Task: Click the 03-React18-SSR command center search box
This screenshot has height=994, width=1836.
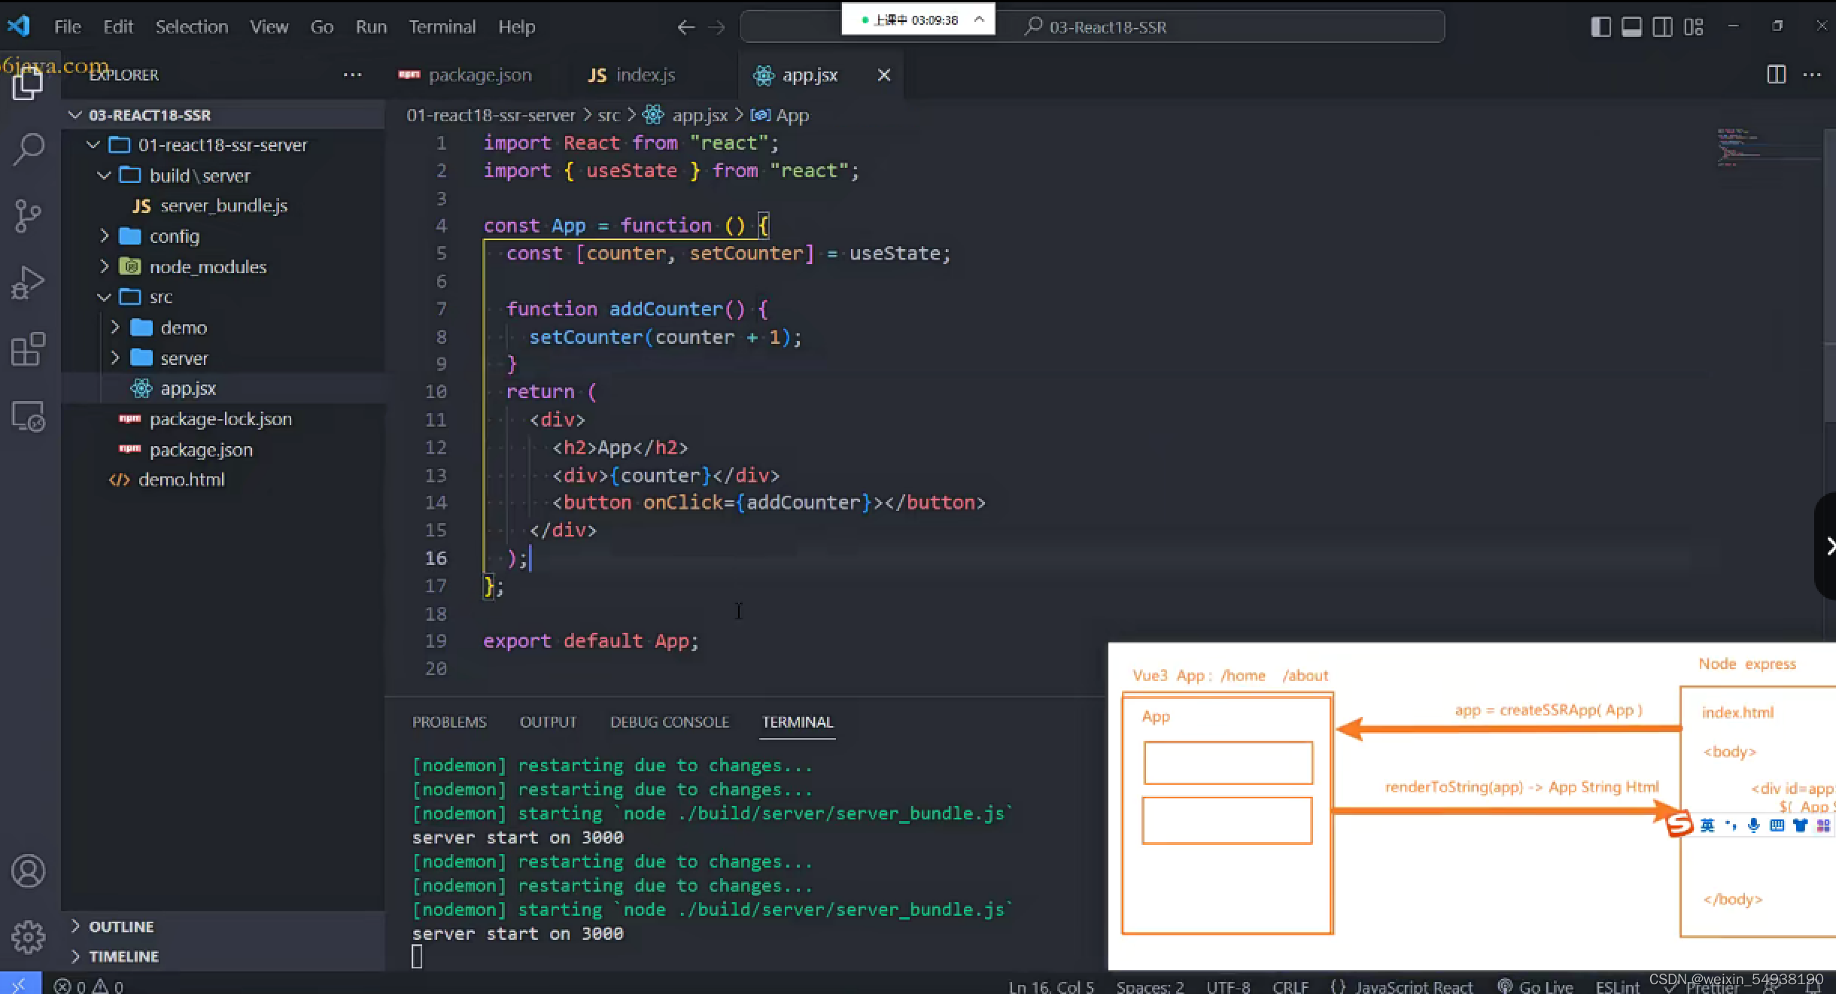Action: point(1106,27)
